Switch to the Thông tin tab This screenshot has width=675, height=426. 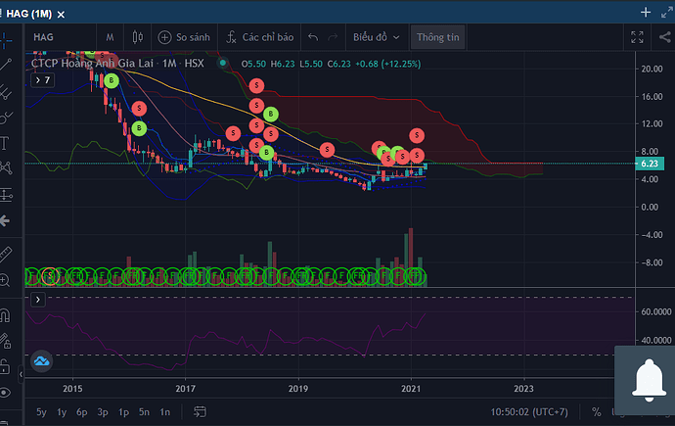[x=437, y=37]
